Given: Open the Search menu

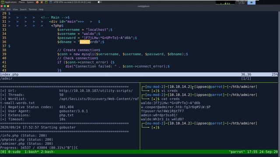Looking at the screenshot, I should tap(23, 10).
